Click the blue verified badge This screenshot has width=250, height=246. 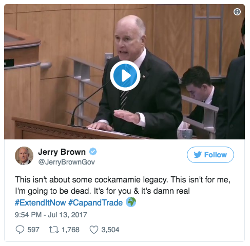(x=93, y=152)
